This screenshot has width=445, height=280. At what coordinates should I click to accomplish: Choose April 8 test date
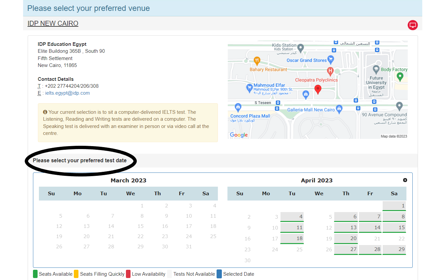[394, 217]
